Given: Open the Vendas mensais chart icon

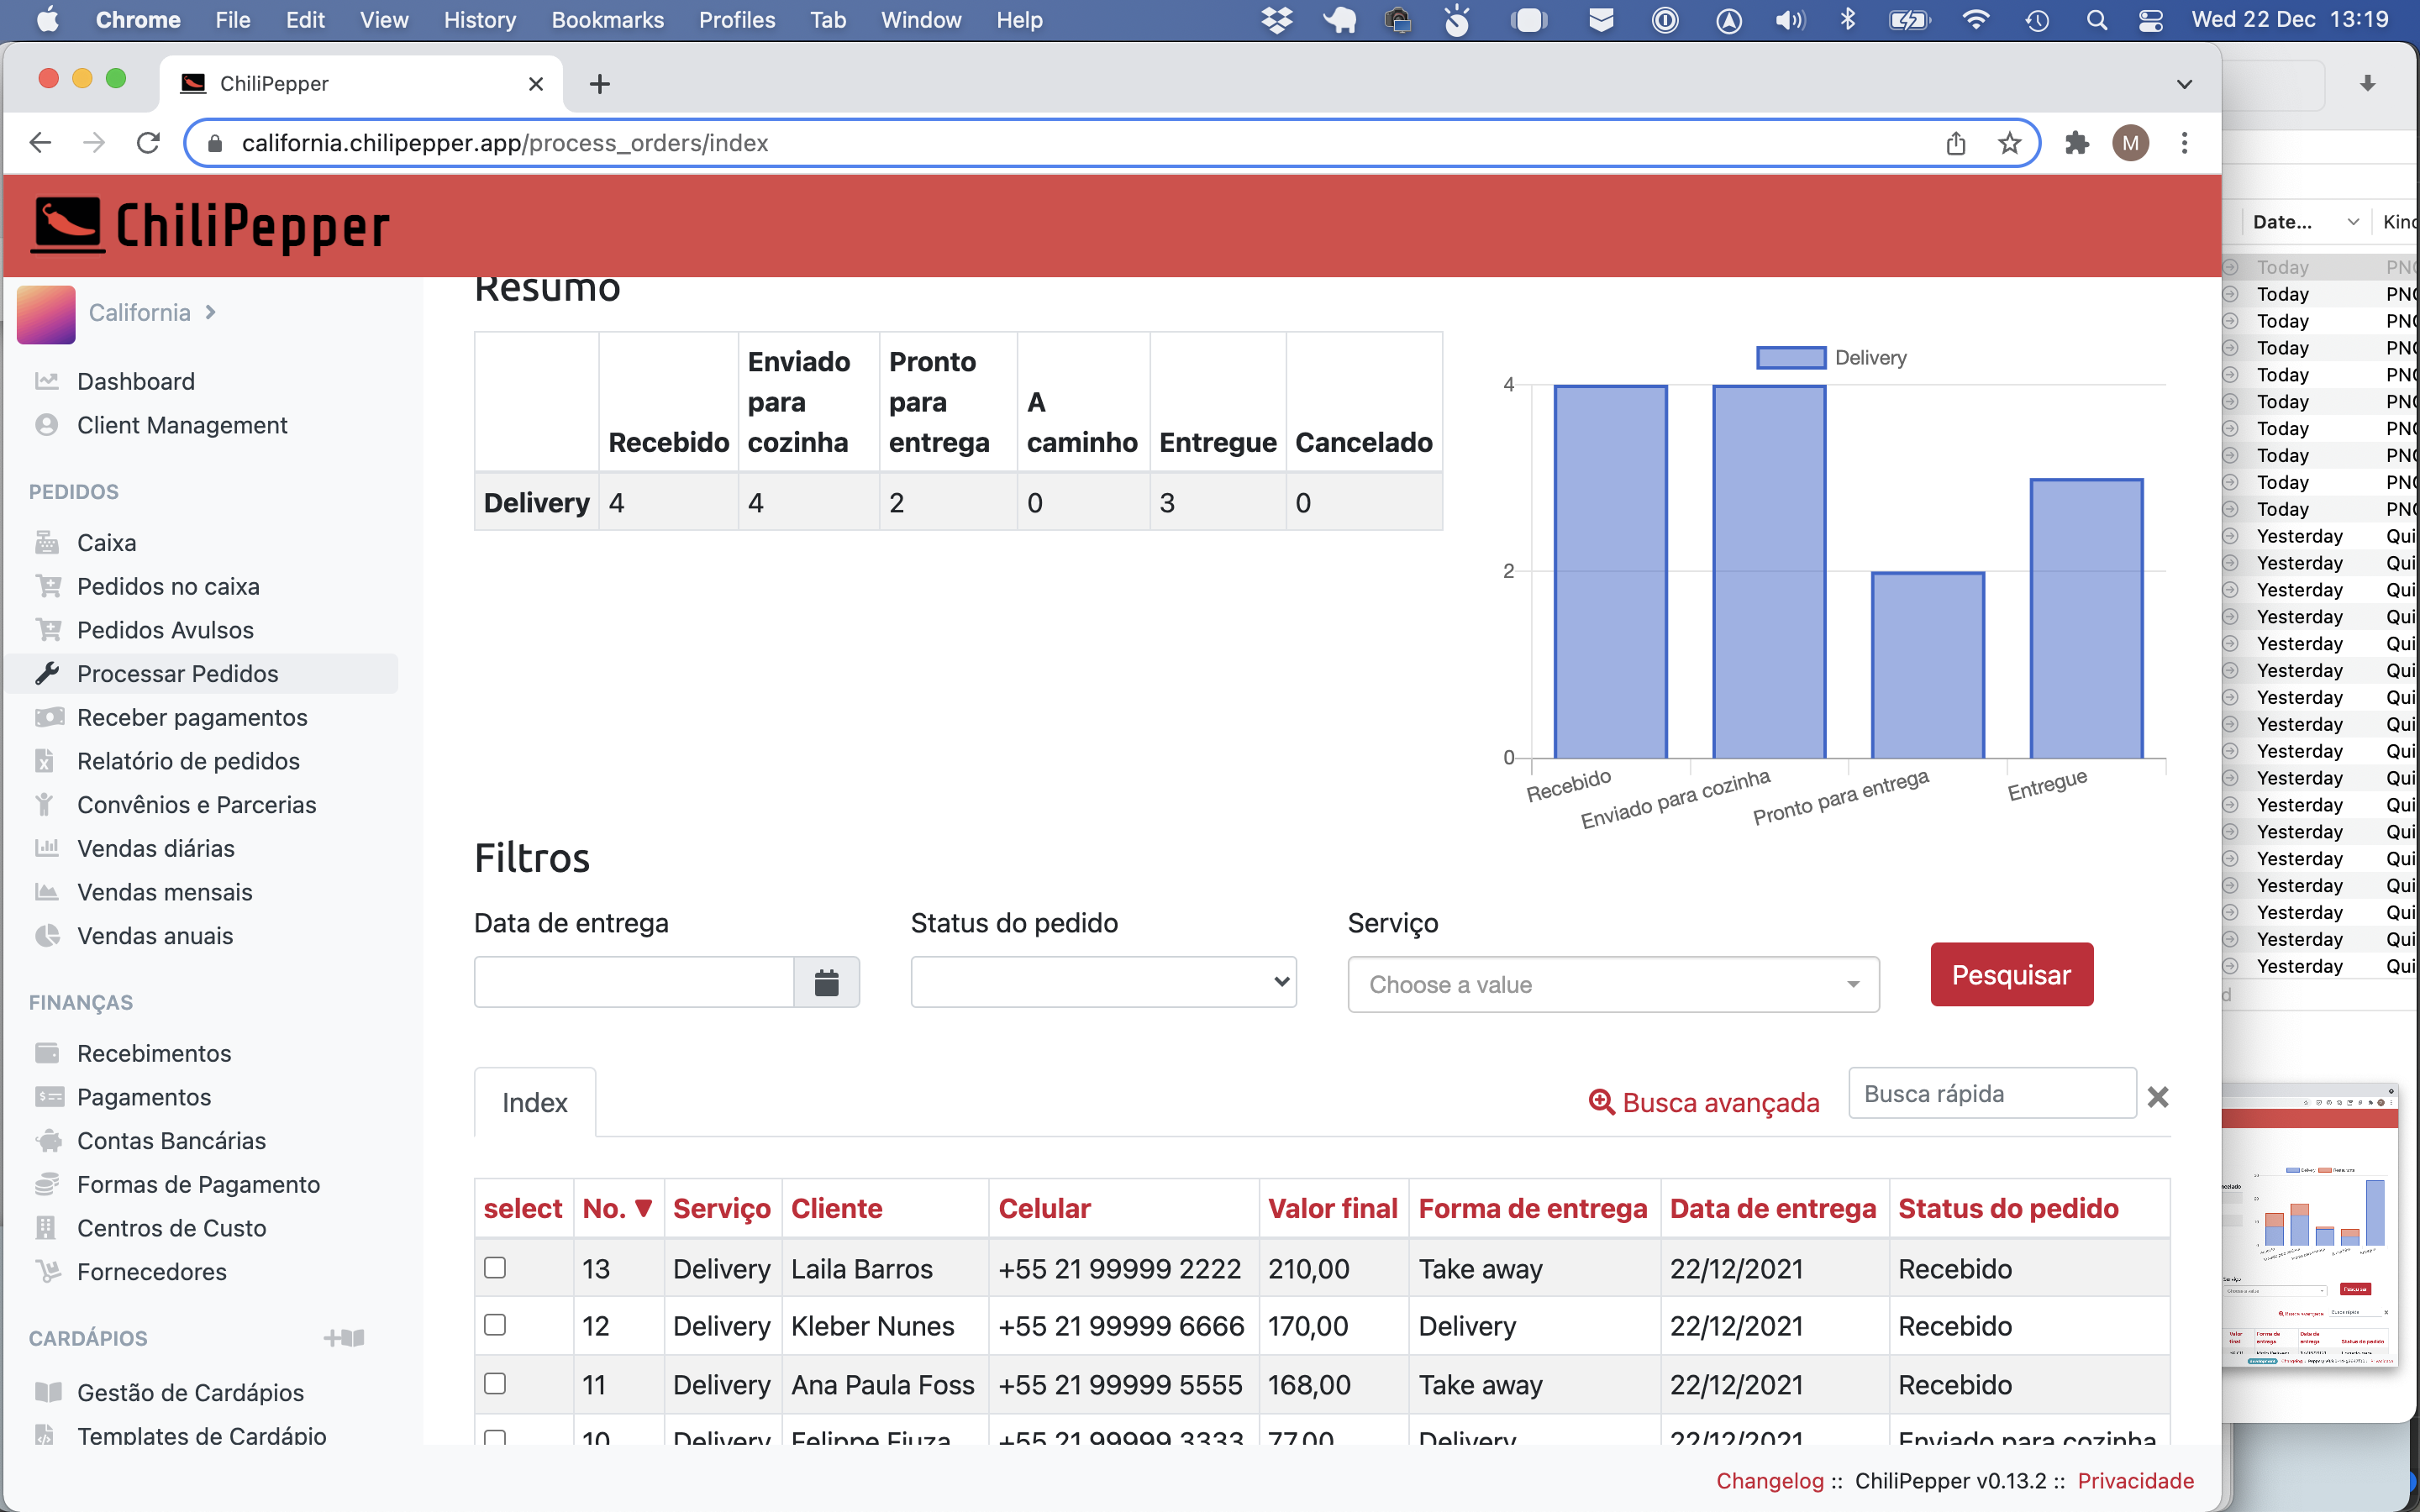Looking at the screenshot, I should click(46, 892).
